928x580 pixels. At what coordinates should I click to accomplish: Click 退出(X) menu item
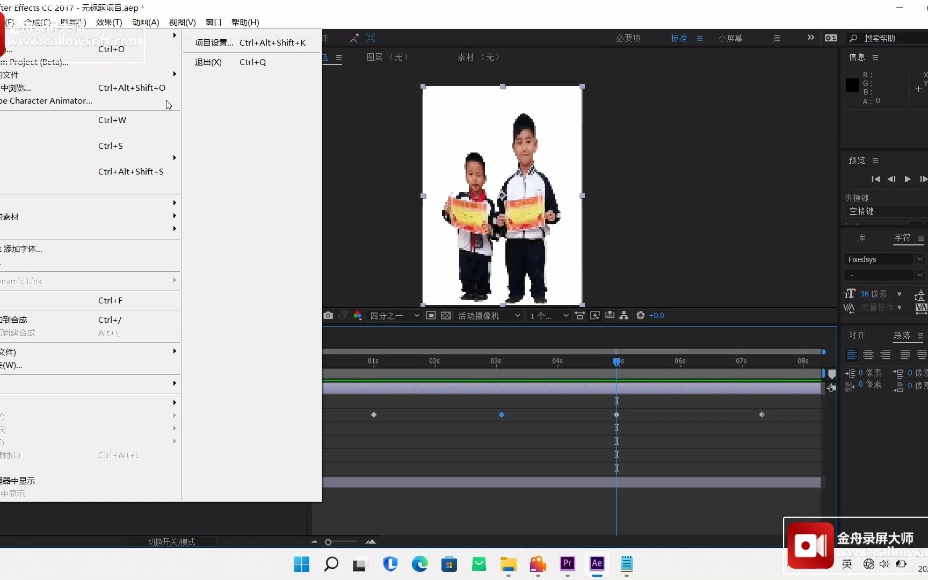(250, 62)
